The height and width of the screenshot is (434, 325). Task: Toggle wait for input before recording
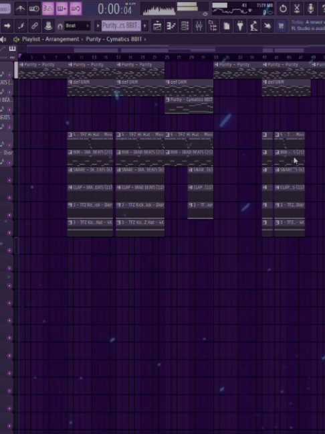pos(34,9)
